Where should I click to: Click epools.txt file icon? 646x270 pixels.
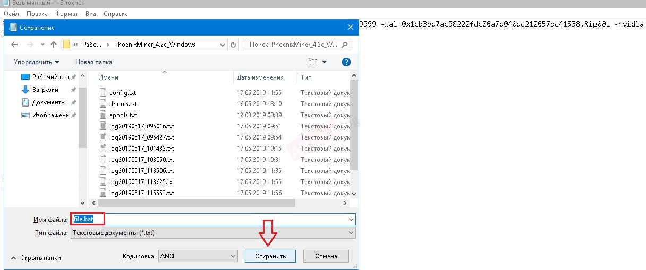[x=103, y=115]
